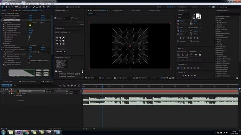Toggle Seconds checkbox in Sequence Layers panel

(x=55, y=18)
